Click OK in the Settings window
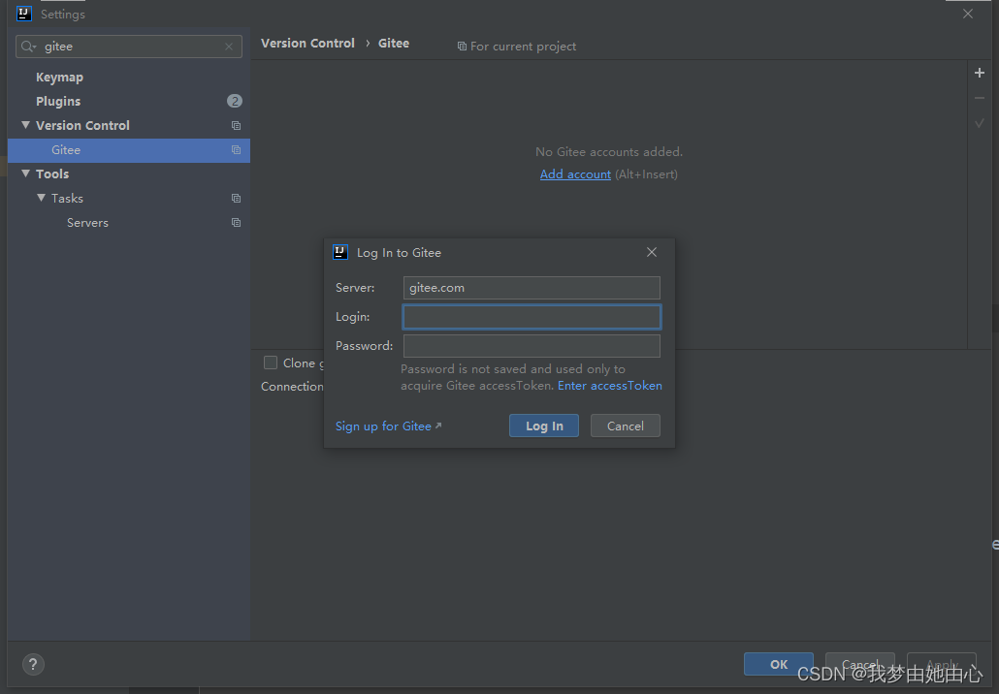The image size is (999, 694). point(779,664)
